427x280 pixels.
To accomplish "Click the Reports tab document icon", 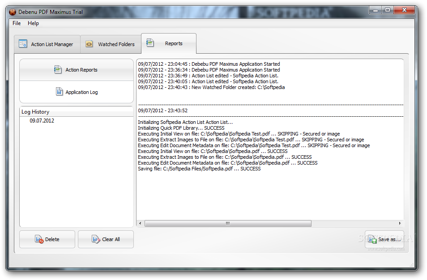I will 150,43.
